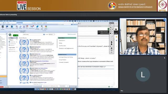Open Redlich Kwong Soave Boston Mathias result
Image resolution: width=168 pixels, height=94 pixels.
(39, 68)
